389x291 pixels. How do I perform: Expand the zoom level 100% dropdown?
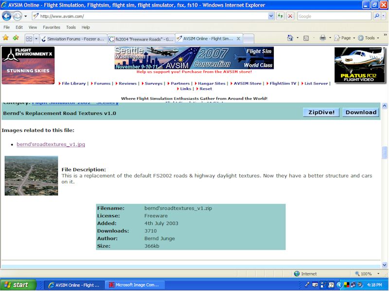click(x=378, y=274)
